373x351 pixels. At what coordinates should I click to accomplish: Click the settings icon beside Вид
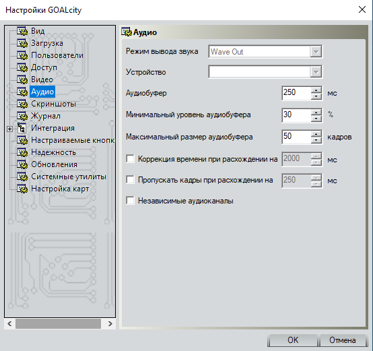click(22, 31)
